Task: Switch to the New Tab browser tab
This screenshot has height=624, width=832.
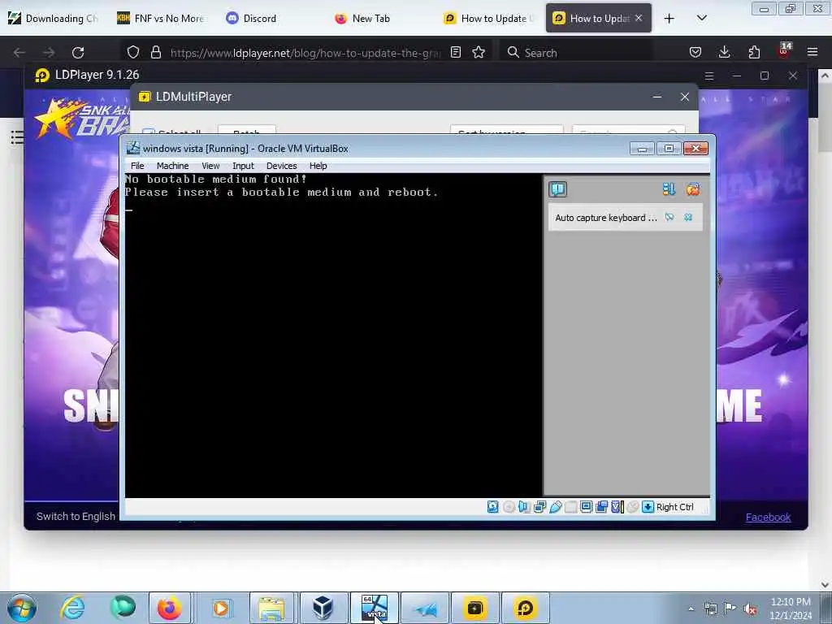Action: (379, 18)
